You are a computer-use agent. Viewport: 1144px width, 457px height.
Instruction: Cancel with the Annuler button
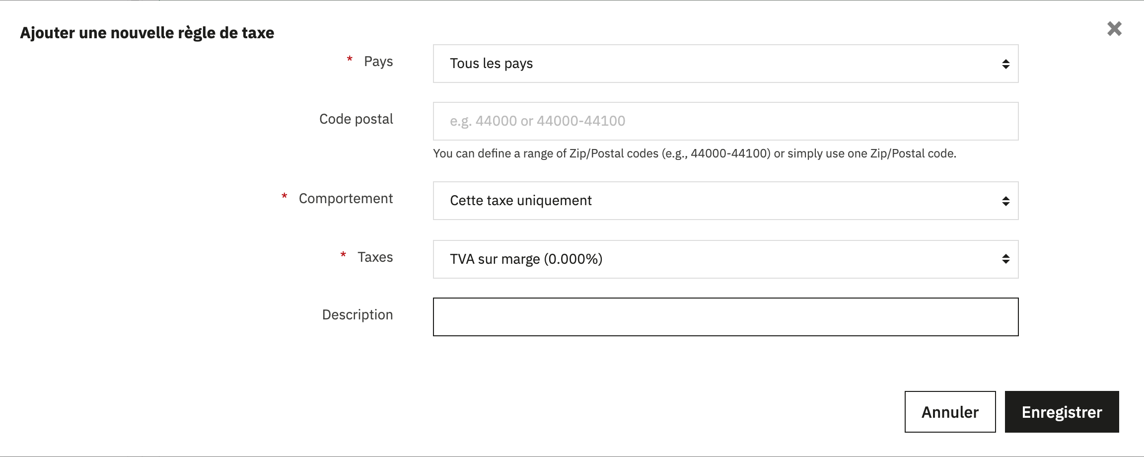coord(950,412)
